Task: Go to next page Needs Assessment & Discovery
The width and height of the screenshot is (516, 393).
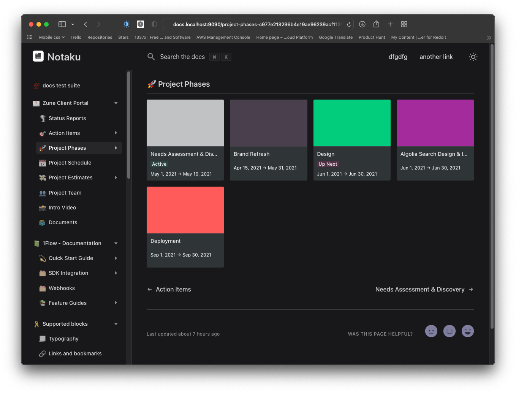Action: point(424,289)
